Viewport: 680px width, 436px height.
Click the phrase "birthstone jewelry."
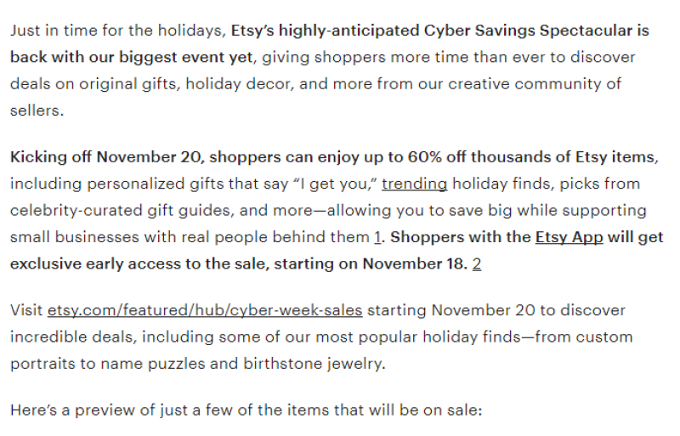(x=314, y=364)
